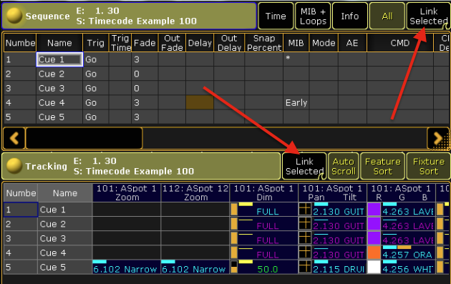Click the yellow ball in Sequence title bar
Screen dimensions: 451x284
point(14,16)
